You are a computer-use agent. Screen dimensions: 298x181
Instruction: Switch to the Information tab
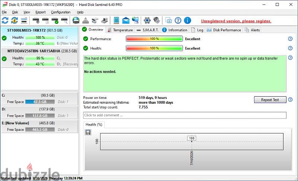(175, 30)
